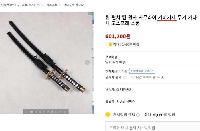The image size is (200, 131).
Task: Go to 판타지/환상문학 breadcrumb
Action: click(x=73, y=5)
